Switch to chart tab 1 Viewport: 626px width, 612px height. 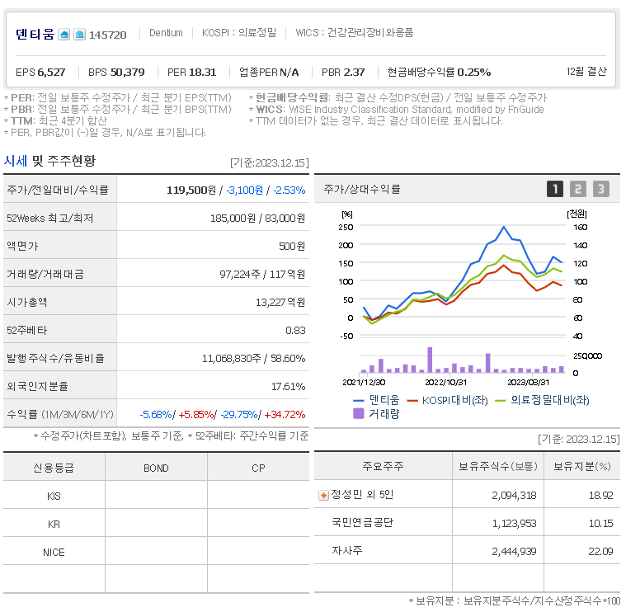pyautogui.click(x=555, y=189)
